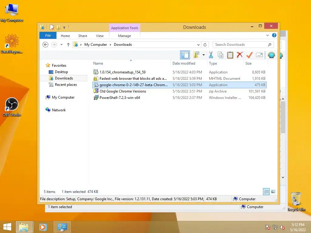Image resolution: width=311 pixels, height=233 pixels.
Task: Select Favorites in the navigation pane
Action: [59, 66]
